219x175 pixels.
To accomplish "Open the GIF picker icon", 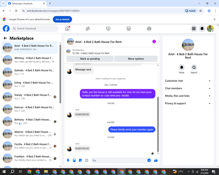I will [x=87, y=161].
